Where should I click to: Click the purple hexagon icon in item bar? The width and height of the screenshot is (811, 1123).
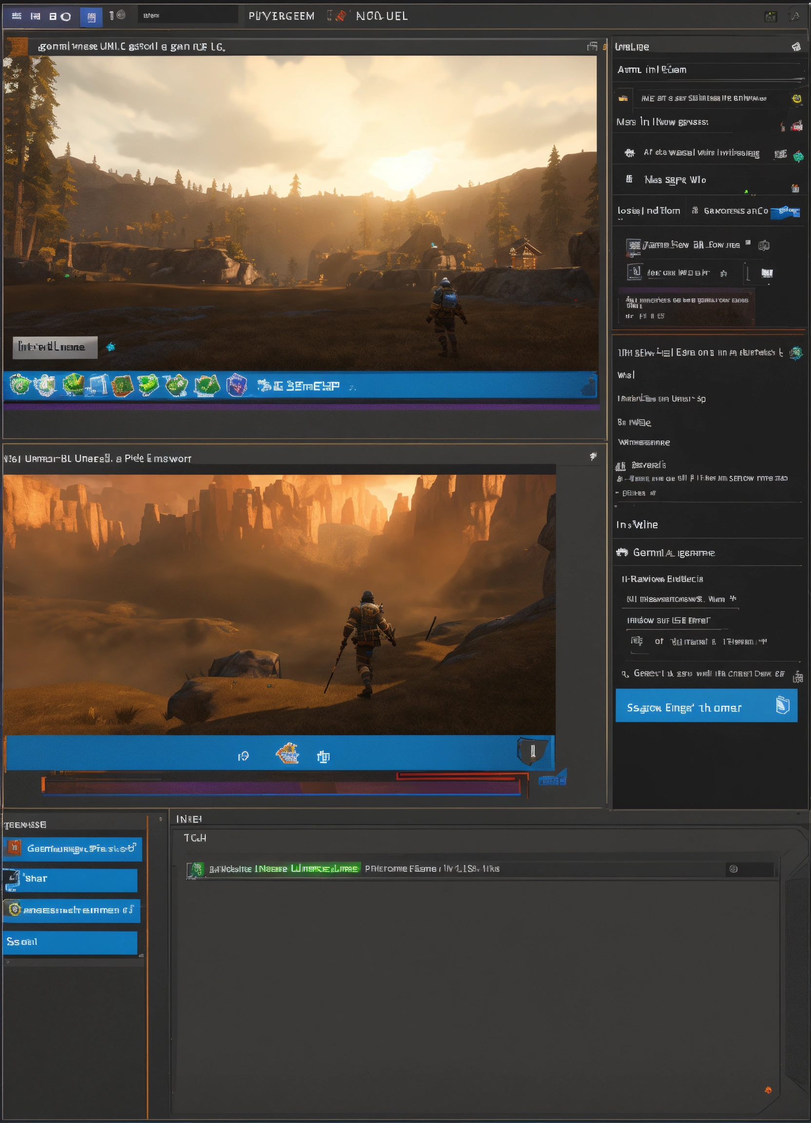tap(236, 385)
